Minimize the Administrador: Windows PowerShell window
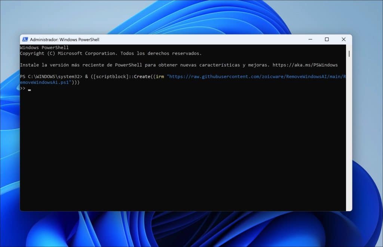This screenshot has height=247, width=383. pos(310,39)
